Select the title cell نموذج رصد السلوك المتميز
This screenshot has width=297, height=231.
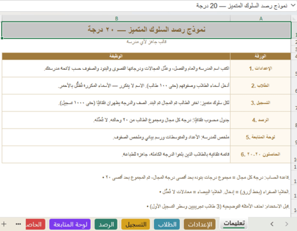pyautogui.click(x=147, y=30)
